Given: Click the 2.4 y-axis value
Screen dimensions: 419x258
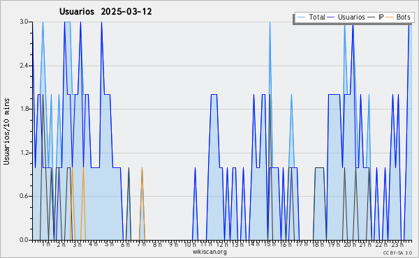Looking at the screenshot, I should click(24, 66).
